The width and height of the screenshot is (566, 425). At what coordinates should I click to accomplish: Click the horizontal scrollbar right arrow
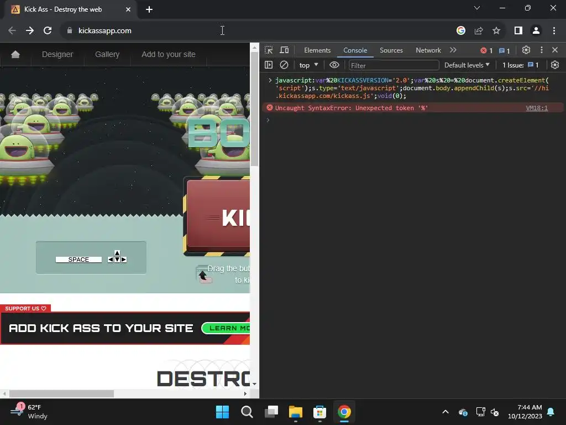pos(245,393)
